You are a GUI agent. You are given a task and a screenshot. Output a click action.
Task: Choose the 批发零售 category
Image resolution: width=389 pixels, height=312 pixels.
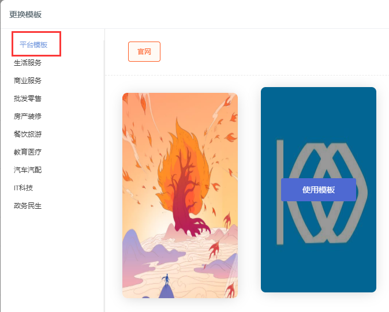point(28,99)
